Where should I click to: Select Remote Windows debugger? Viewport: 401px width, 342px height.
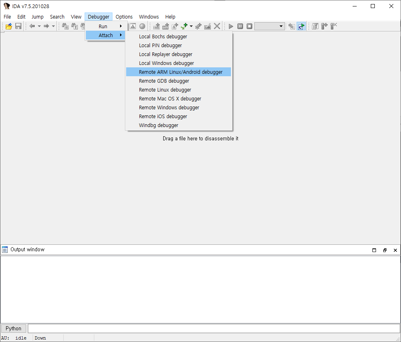pos(179,108)
